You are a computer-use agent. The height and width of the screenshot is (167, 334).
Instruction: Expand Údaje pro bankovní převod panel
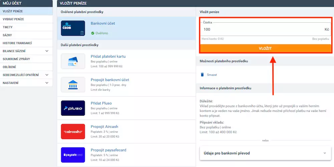tap(266, 153)
